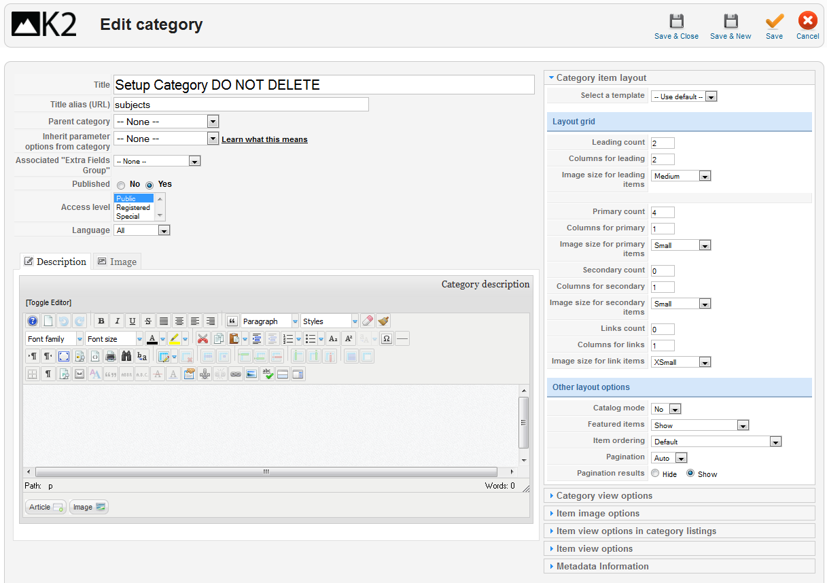Click the Save & Close button

[676, 27]
